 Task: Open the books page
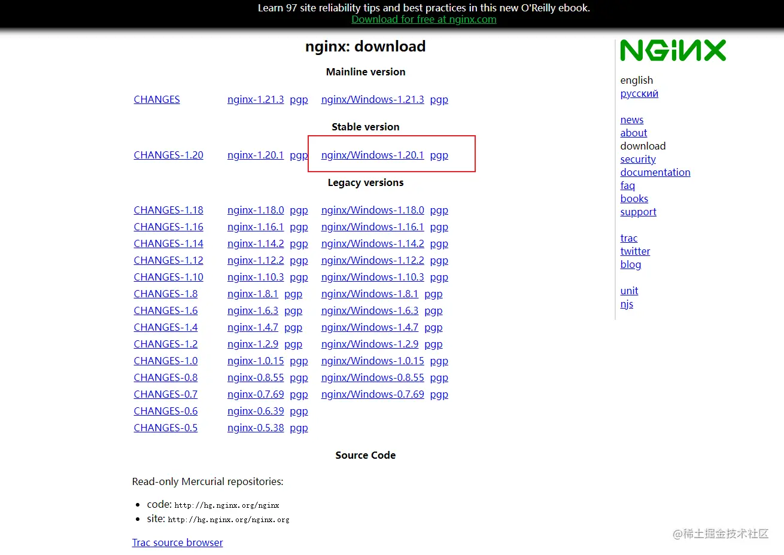(634, 199)
